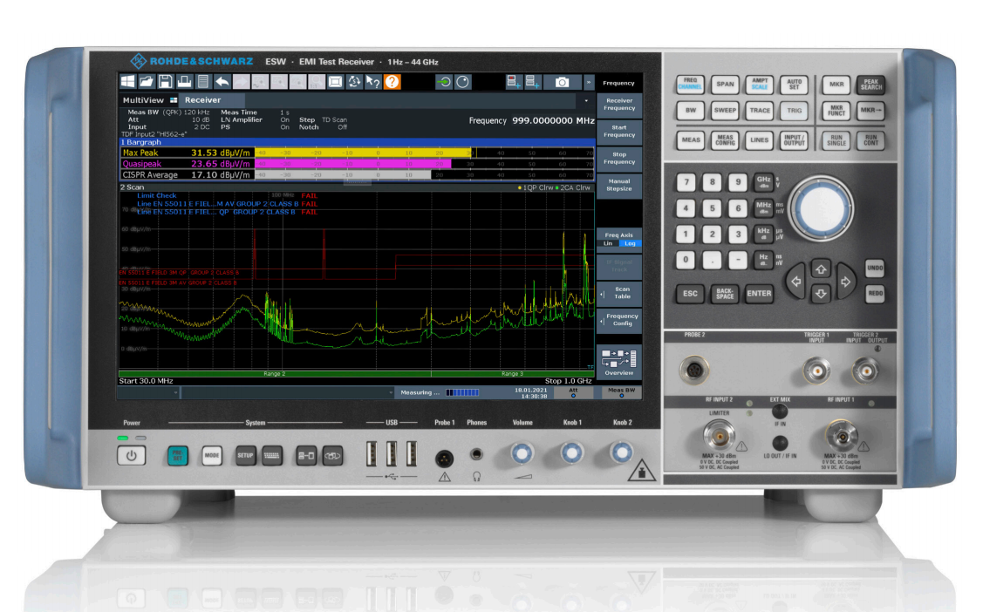
Task: Click the print icon in the toolbar
Action: (184, 82)
